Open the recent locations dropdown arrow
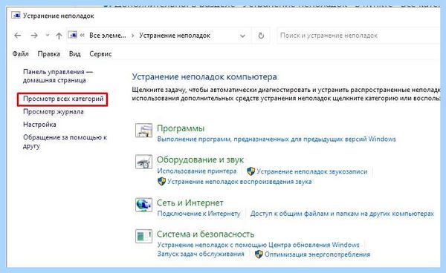The width and height of the screenshot is (446, 273). pyautogui.click(x=48, y=36)
